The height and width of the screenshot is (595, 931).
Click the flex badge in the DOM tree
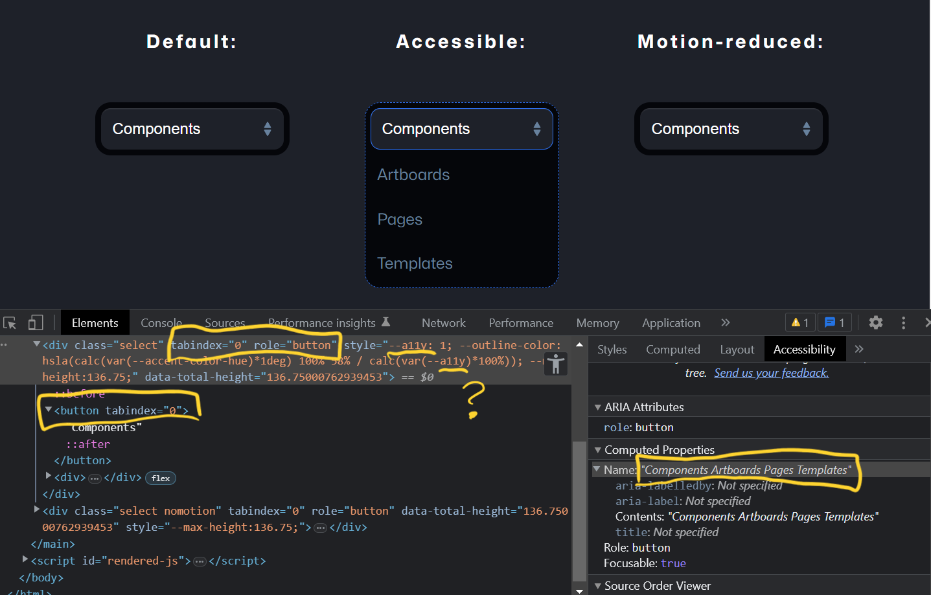pyautogui.click(x=161, y=478)
